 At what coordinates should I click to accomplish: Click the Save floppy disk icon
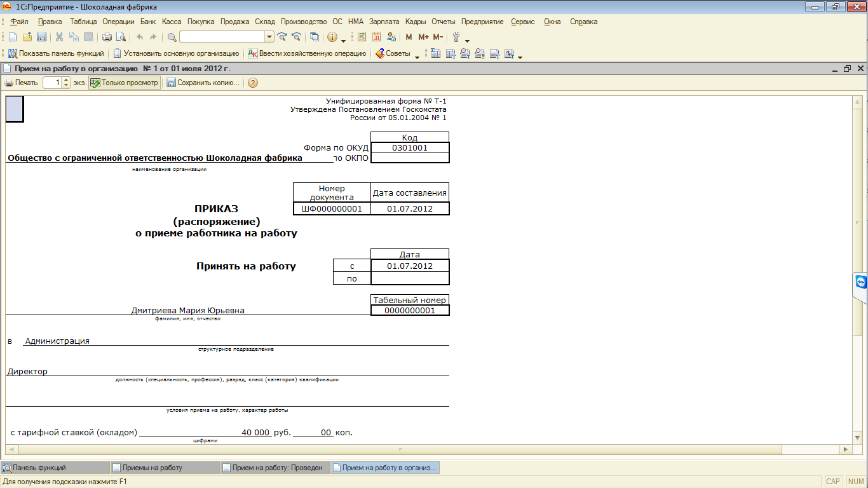pos(41,37)
